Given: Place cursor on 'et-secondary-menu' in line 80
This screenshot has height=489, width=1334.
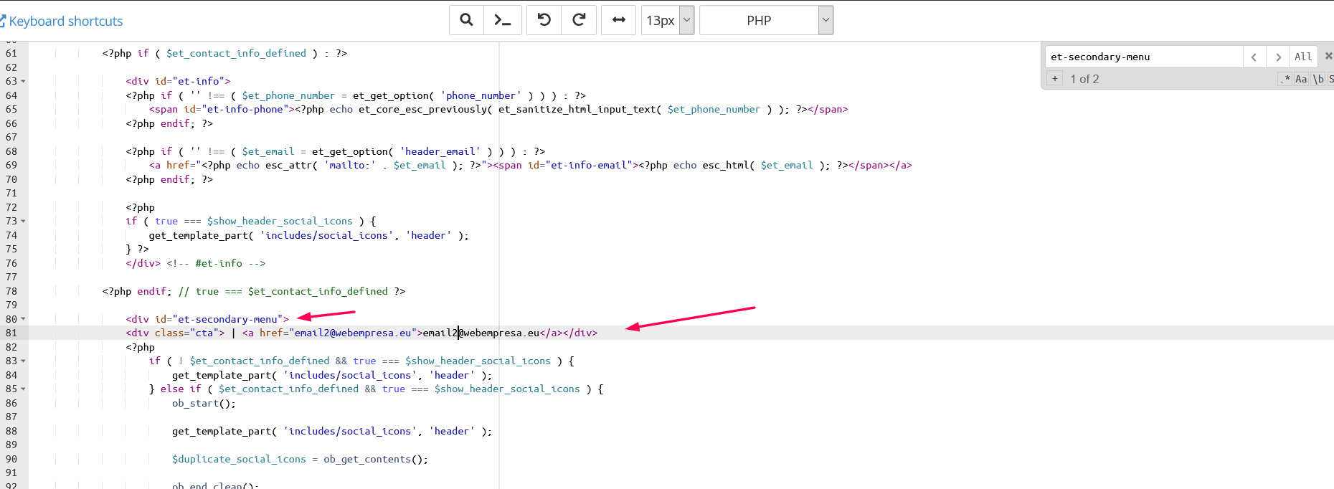Looking at the screenshot, I should (227, 319).
